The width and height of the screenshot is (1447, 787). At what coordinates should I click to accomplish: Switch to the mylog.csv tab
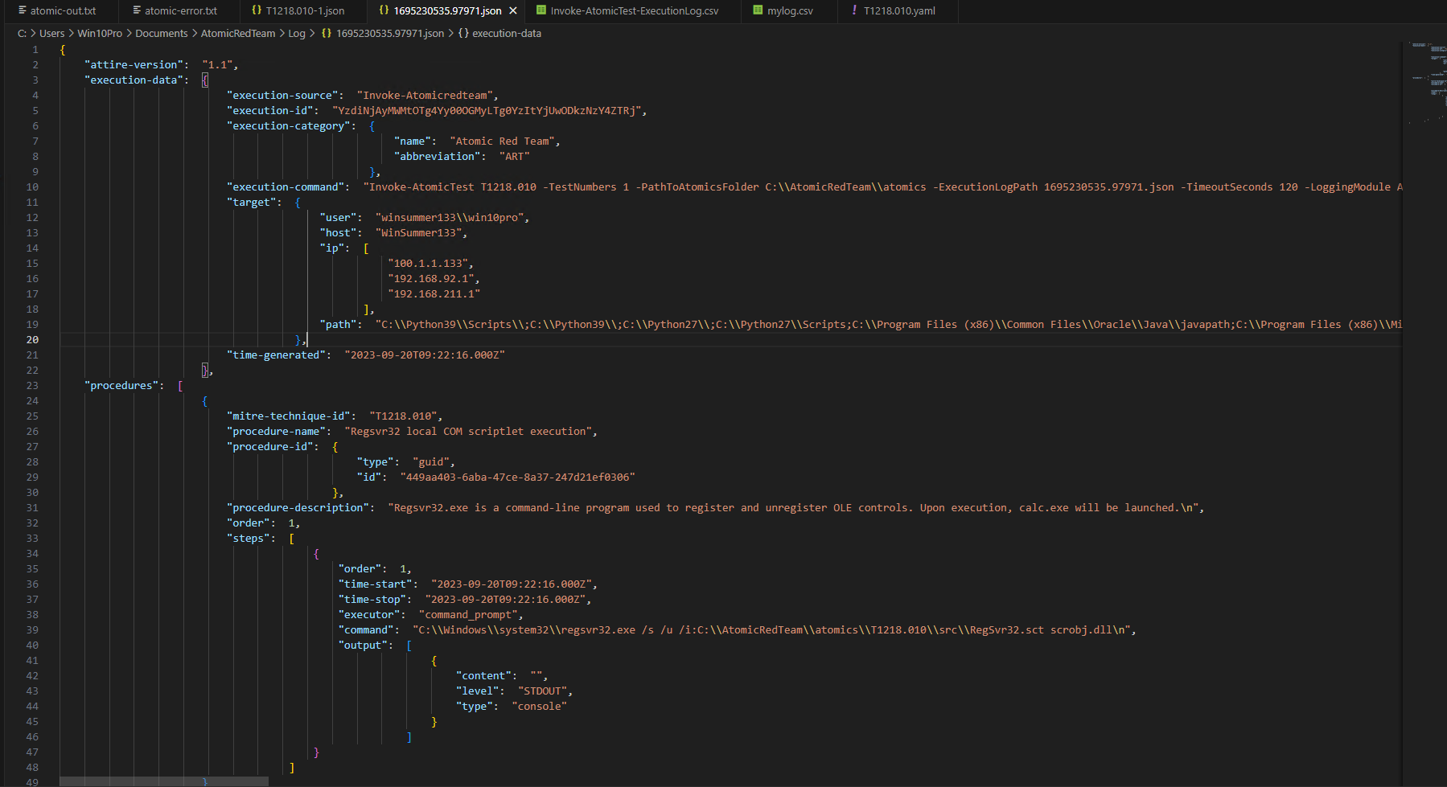click(789, 11)
